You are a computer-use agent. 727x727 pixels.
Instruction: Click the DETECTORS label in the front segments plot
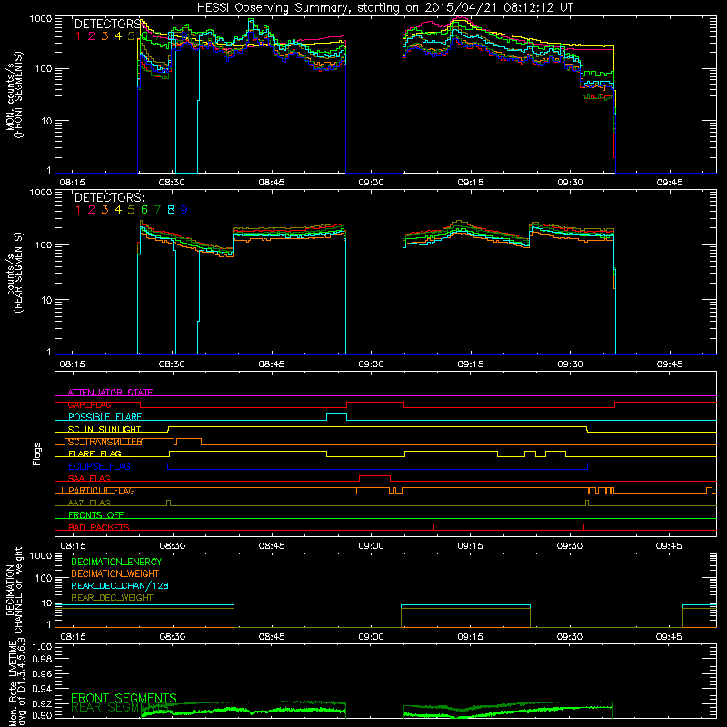coord(107,24)
